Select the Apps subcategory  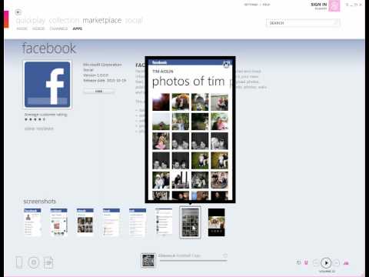point(78,28)
